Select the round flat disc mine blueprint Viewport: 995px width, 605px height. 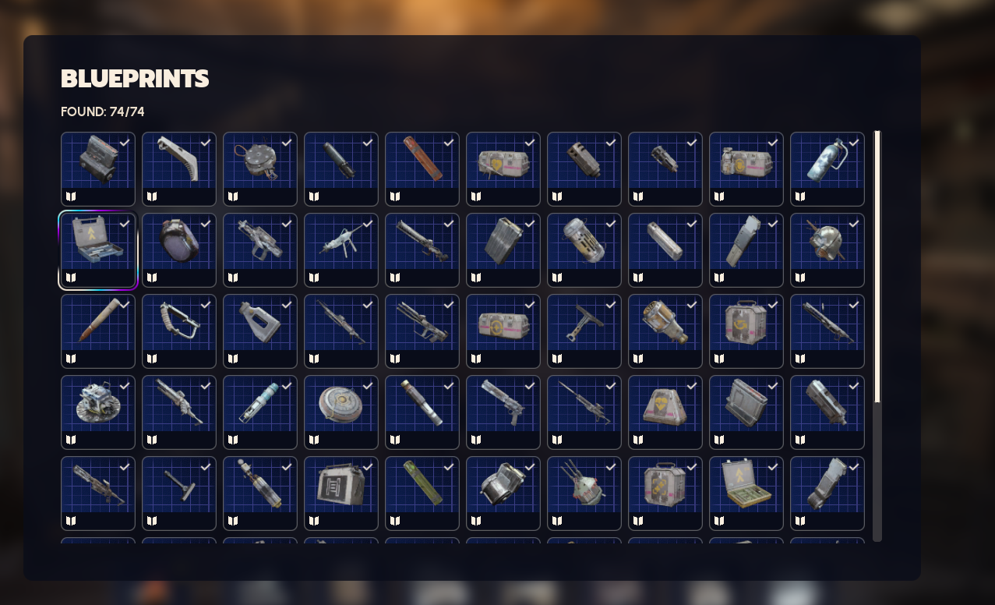(x=341, y=412)
